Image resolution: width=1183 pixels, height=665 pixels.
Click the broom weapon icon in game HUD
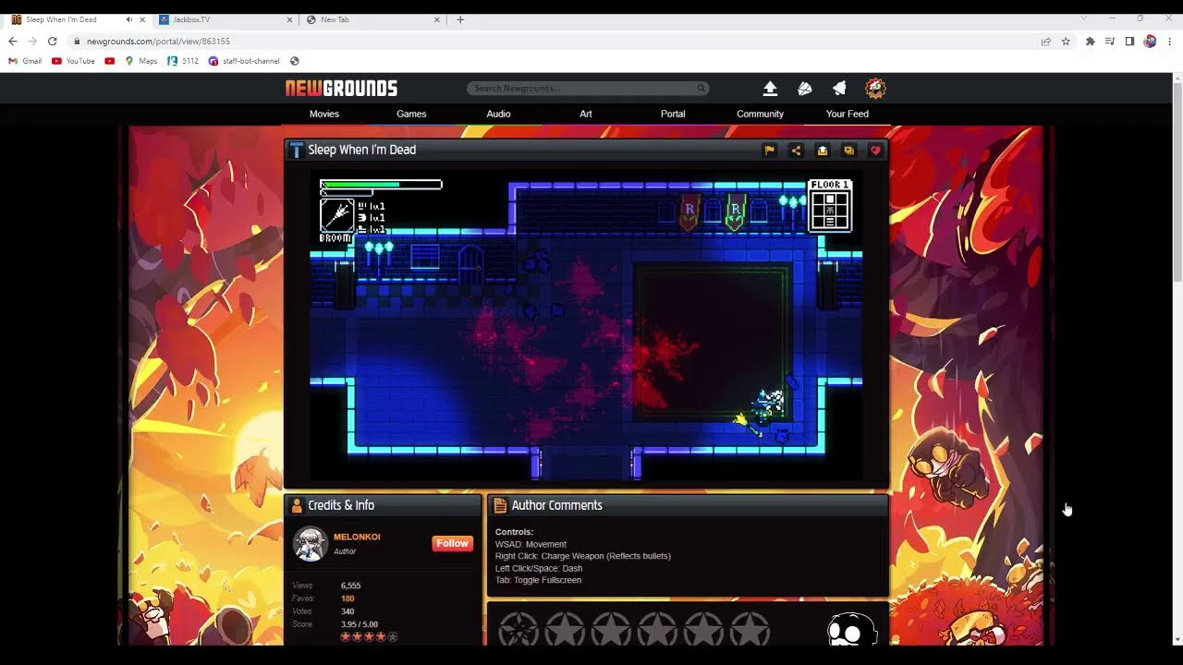(x=336, y=215)
